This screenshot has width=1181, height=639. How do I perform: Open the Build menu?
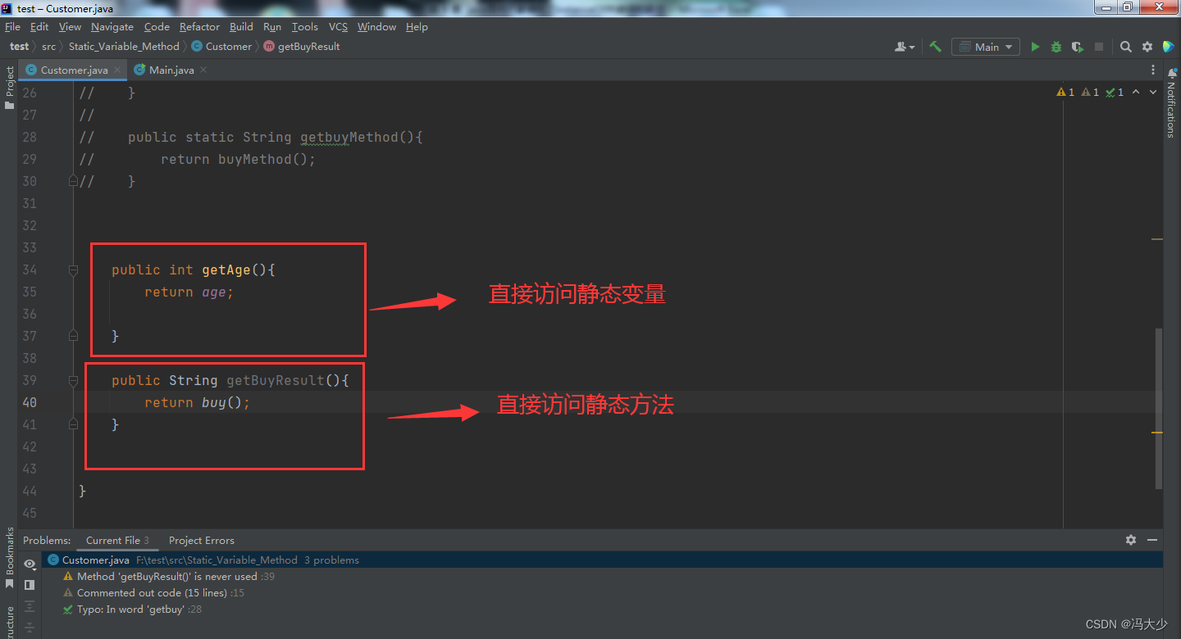(241, 27)
